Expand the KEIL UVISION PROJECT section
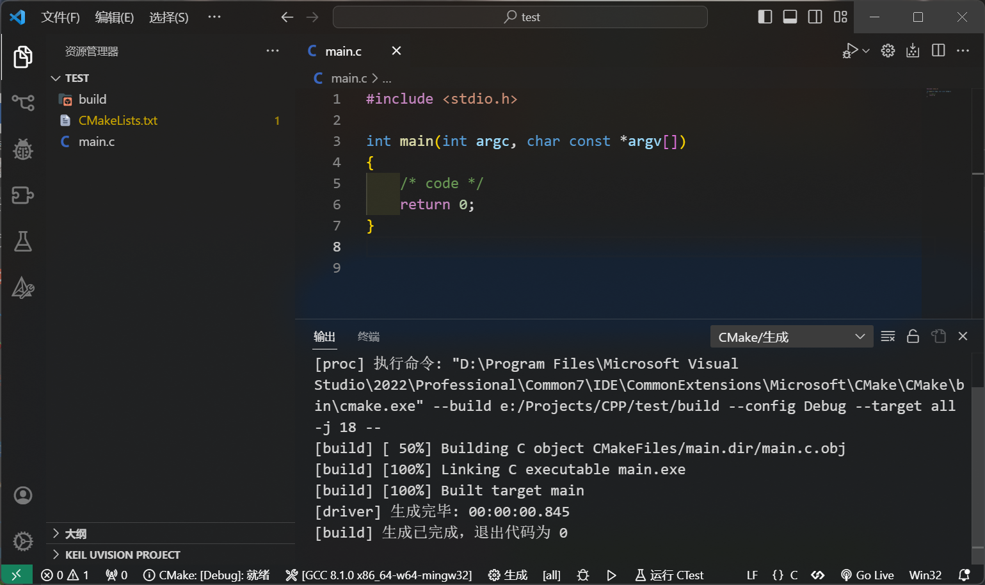This screenshot has height=585, width=985. click(122, 555)
